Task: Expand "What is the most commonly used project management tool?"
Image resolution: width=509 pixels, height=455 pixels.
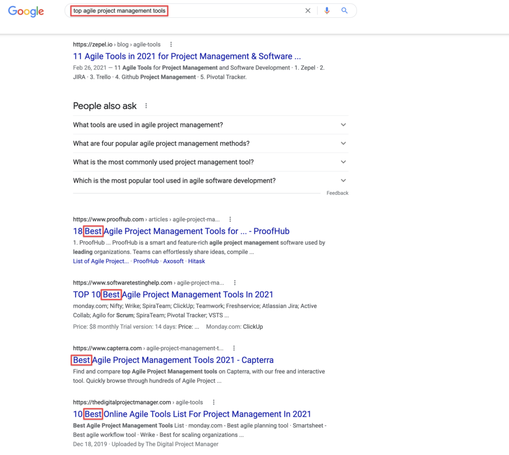Action: (x=211, y=162)
